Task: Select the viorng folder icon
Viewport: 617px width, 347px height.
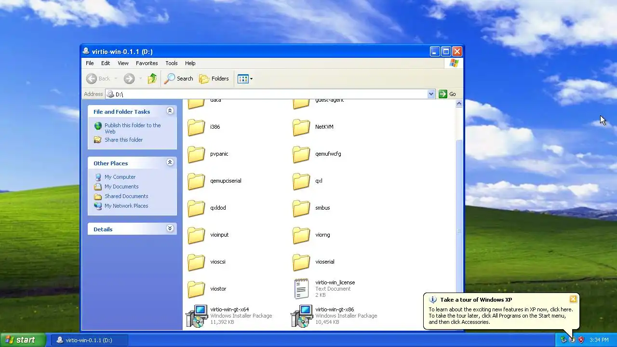Action: (301, 235)
